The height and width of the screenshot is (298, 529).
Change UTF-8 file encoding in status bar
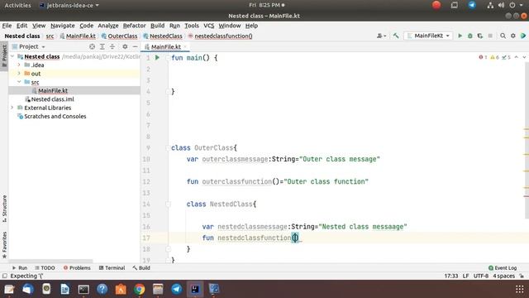[x=481, y=276]
